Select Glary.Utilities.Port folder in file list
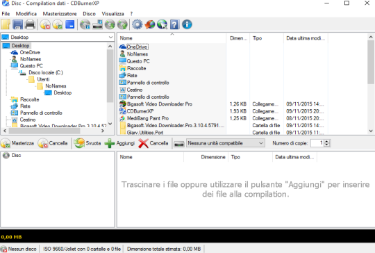Screen dimensions: 375x253 pyautogui.click(x=145, y=132)
